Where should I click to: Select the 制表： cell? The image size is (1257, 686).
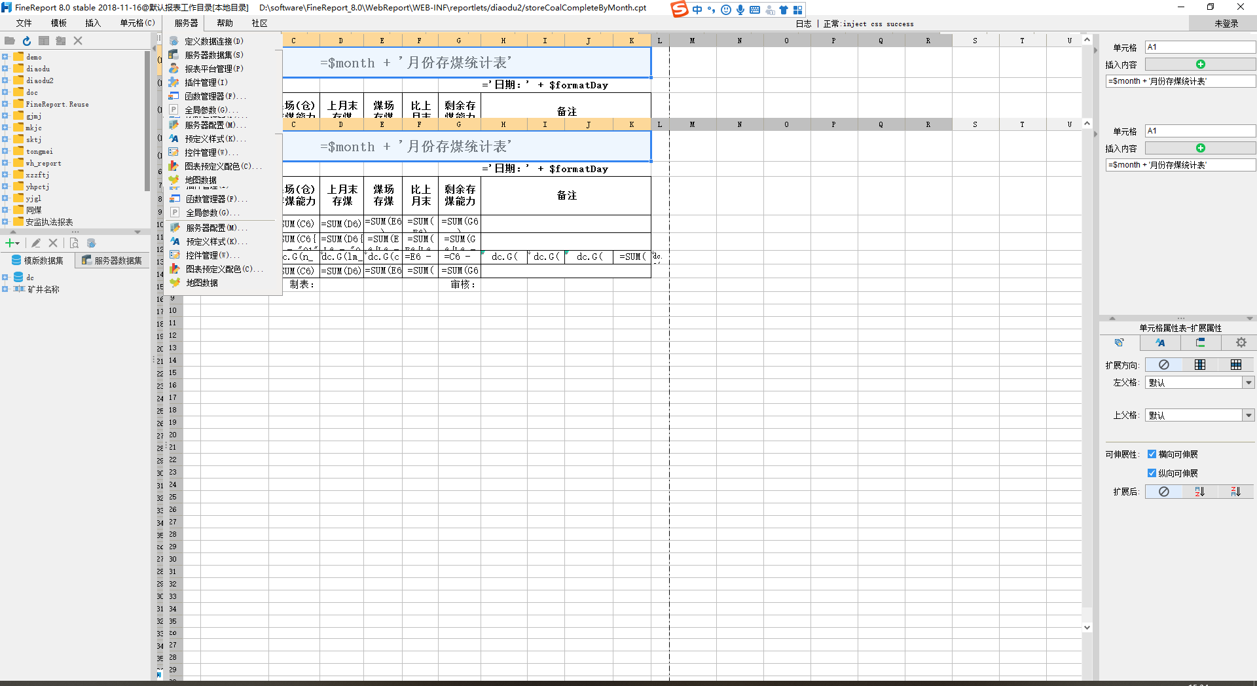pos(302,284)
